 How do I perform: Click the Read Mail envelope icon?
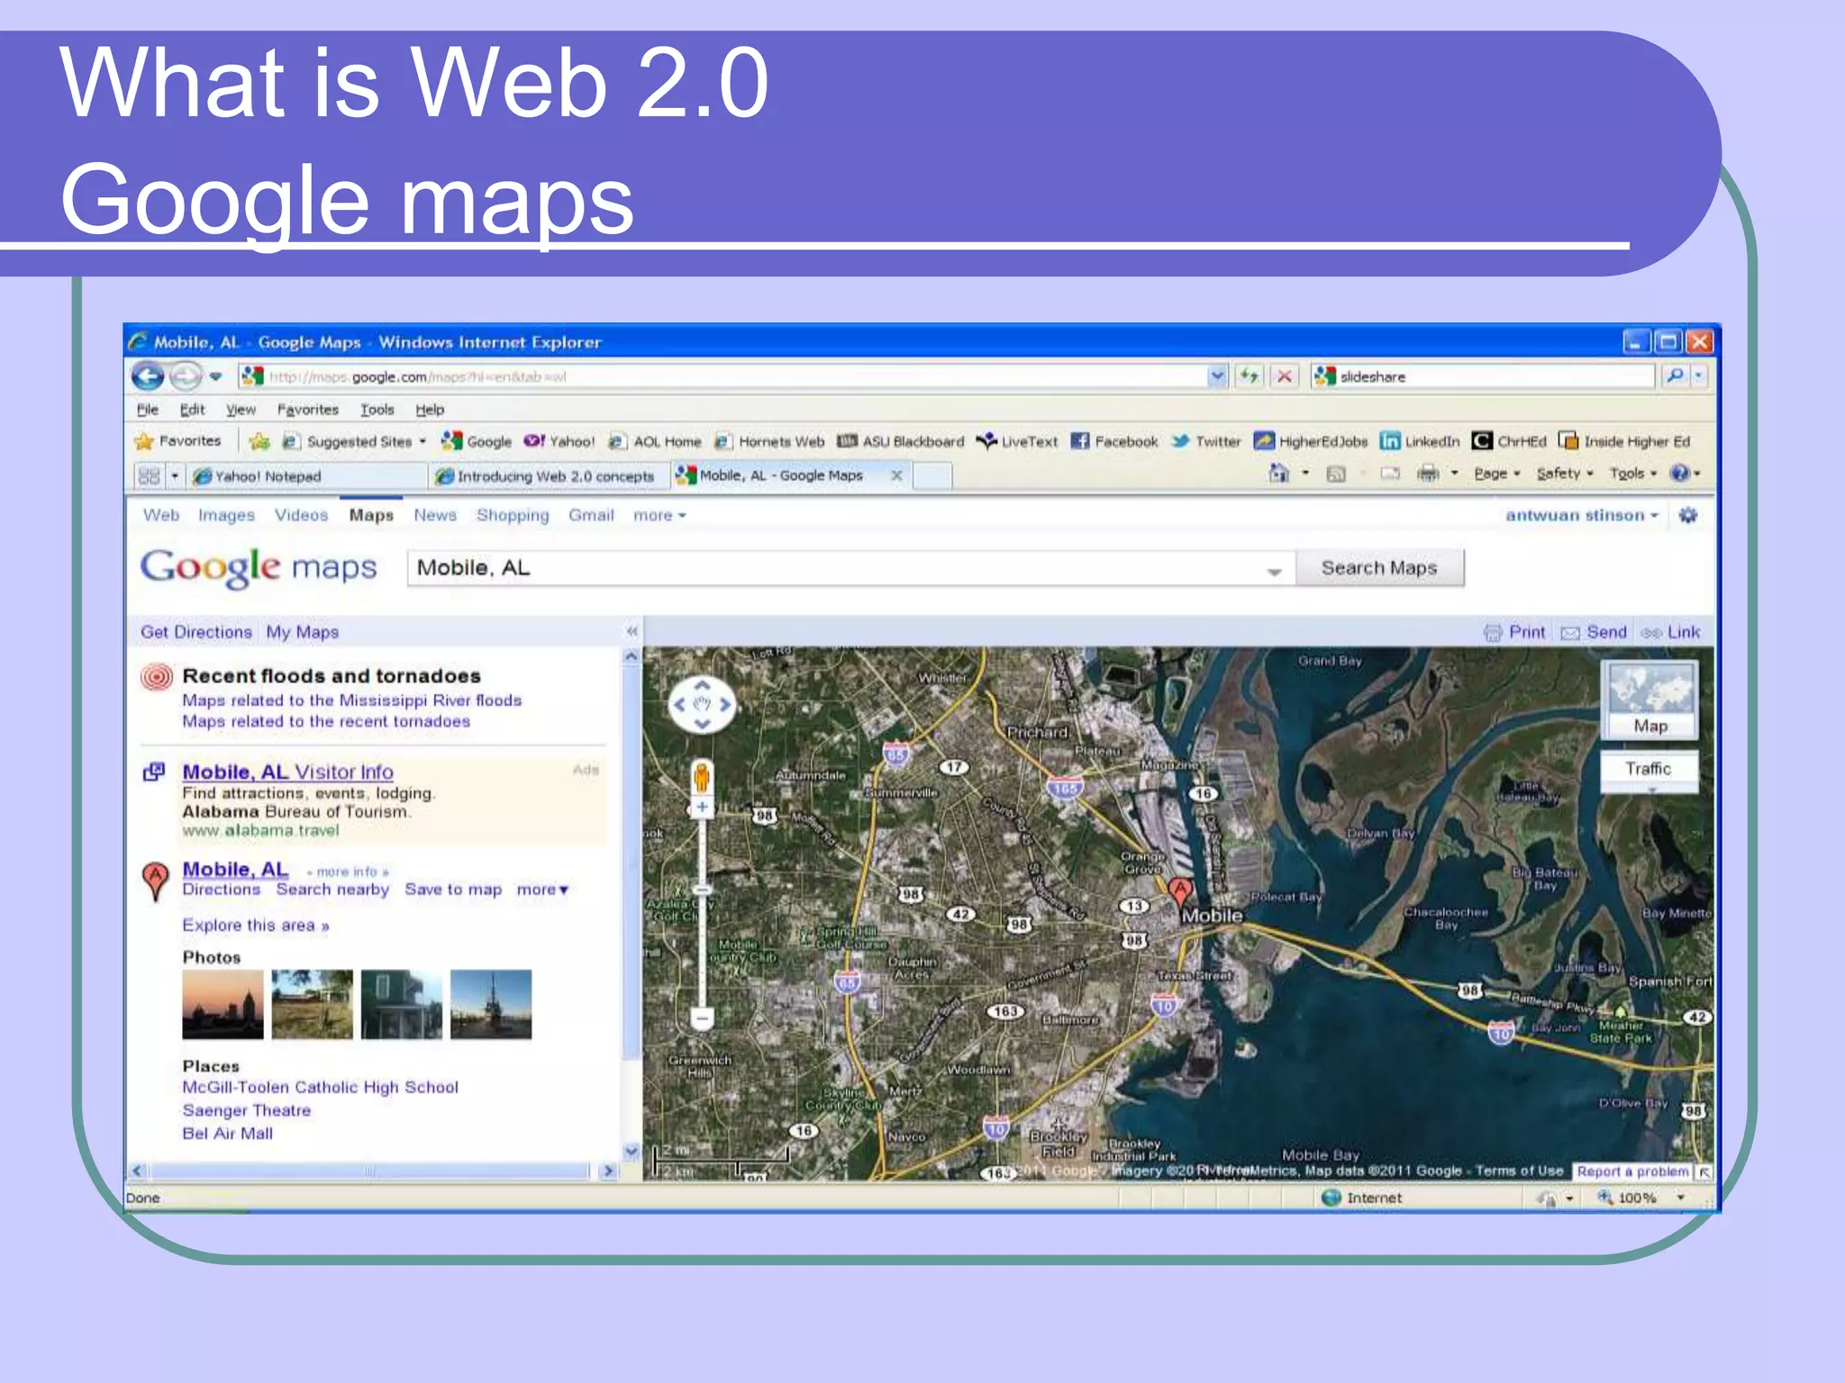[1390, 474]
